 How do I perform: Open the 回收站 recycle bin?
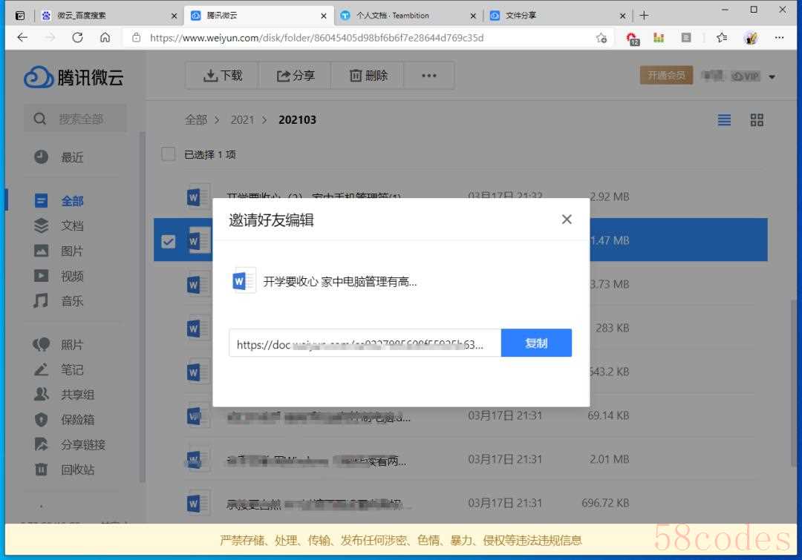pos(77,470)
